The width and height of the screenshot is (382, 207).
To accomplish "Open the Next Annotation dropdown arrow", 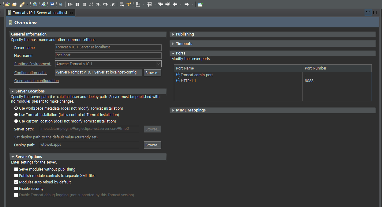I will [144, 4].
